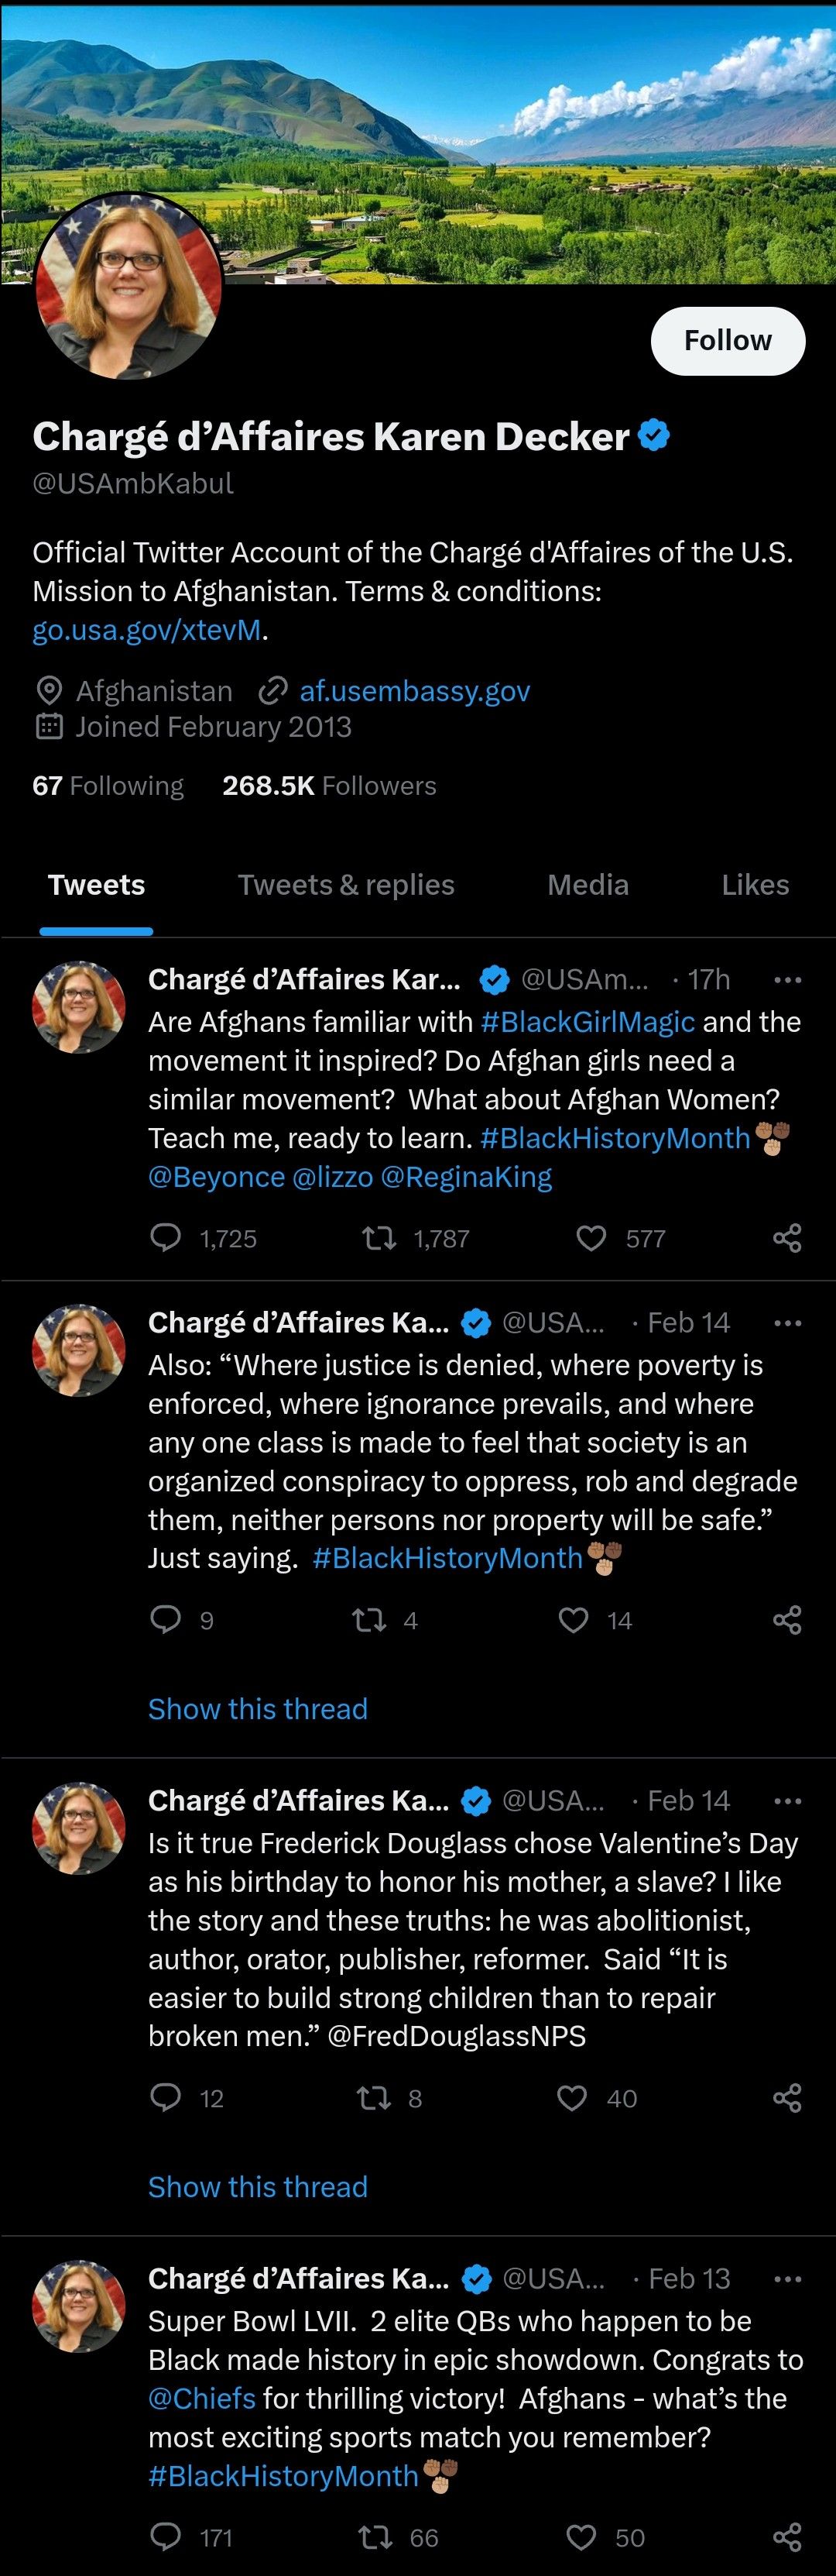Reply to the #BlackGirlMagic tweet

[166, 1238]
